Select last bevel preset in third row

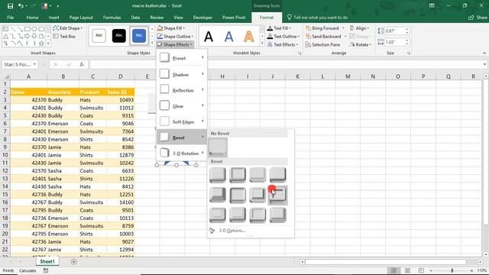coord(277,215)
